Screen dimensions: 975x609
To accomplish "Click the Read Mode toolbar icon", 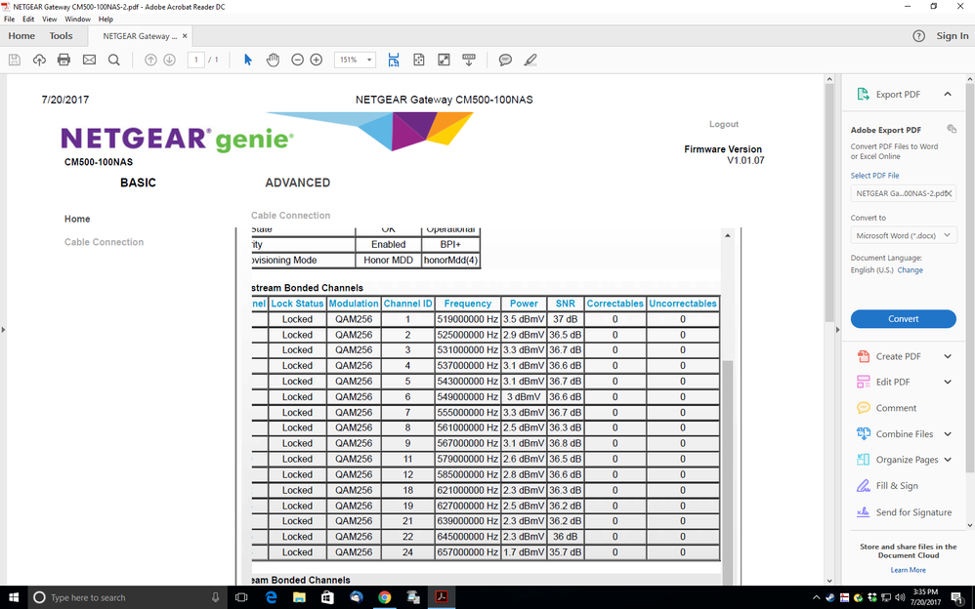I will (x=469, y=60).
